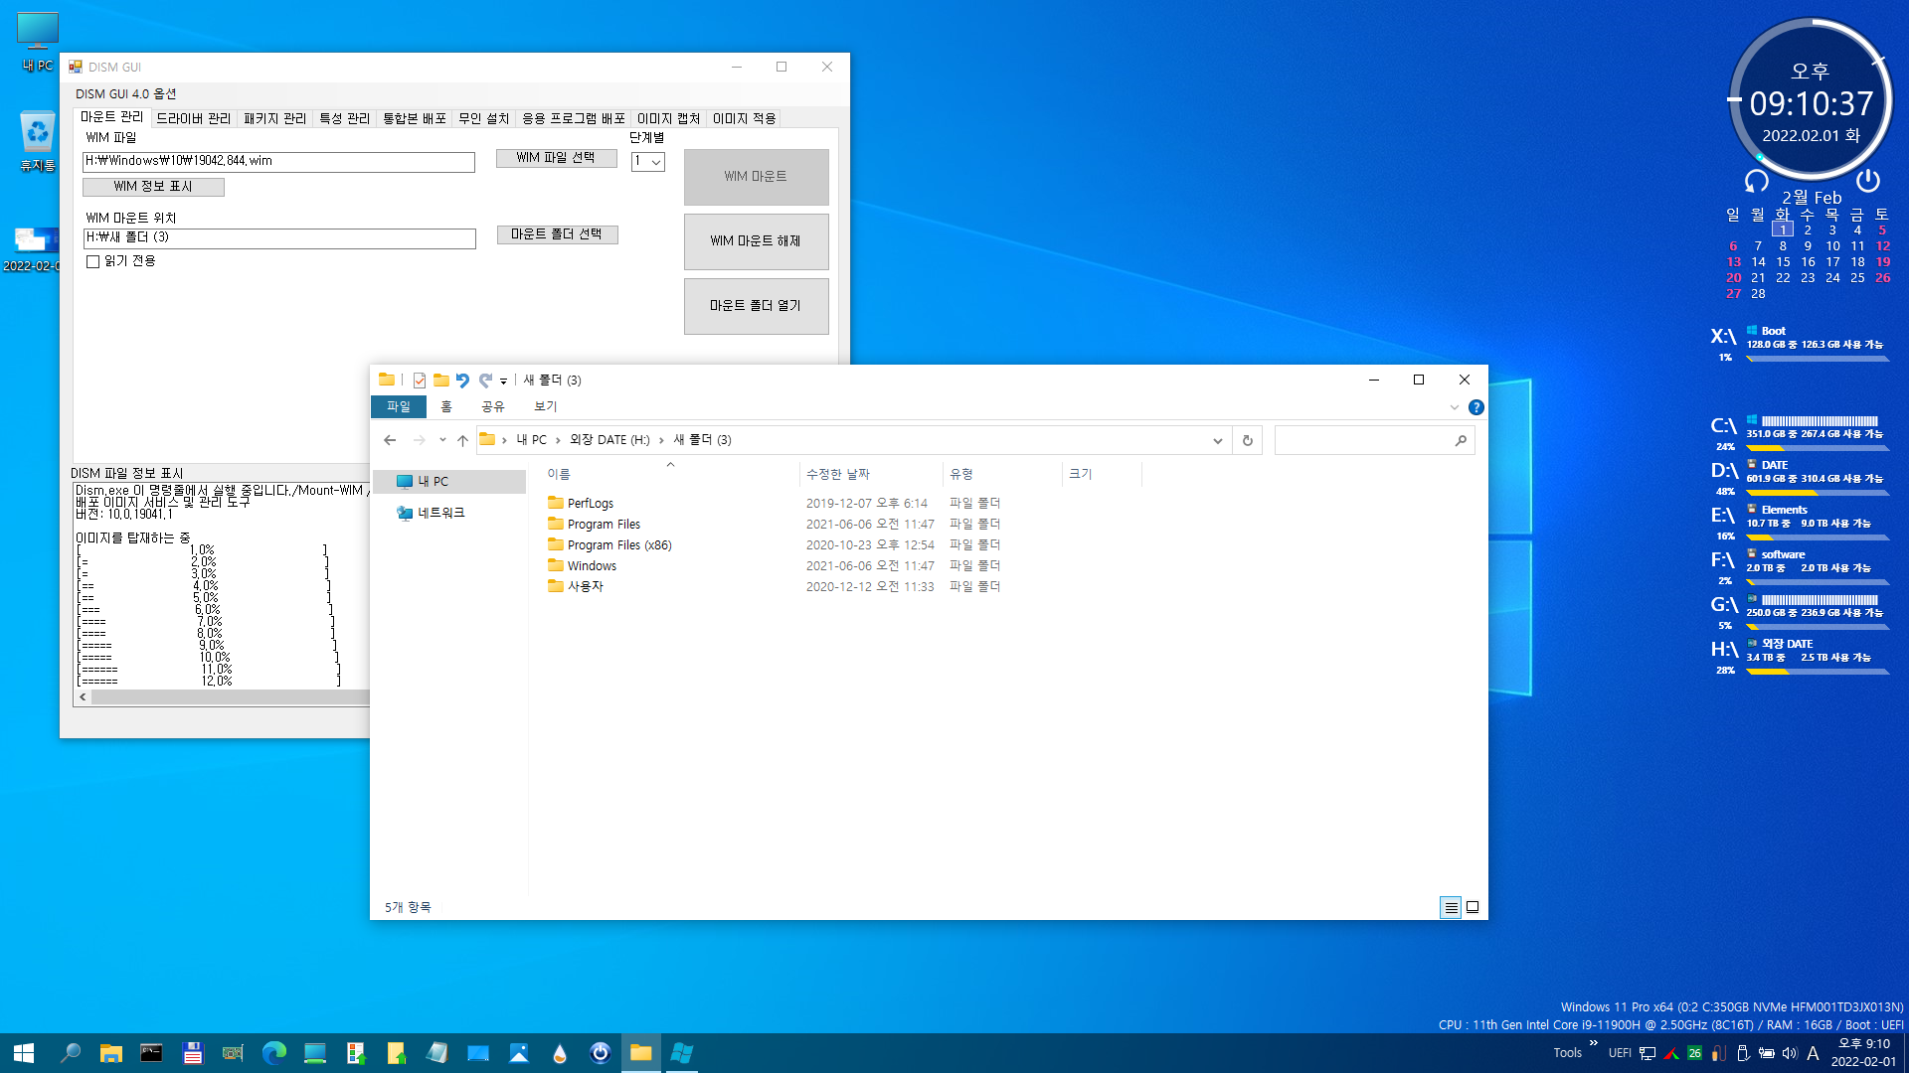Switch to the 이미지 캡처 tab
This screenshot has height=1073, width=1909.
point(669,118)
